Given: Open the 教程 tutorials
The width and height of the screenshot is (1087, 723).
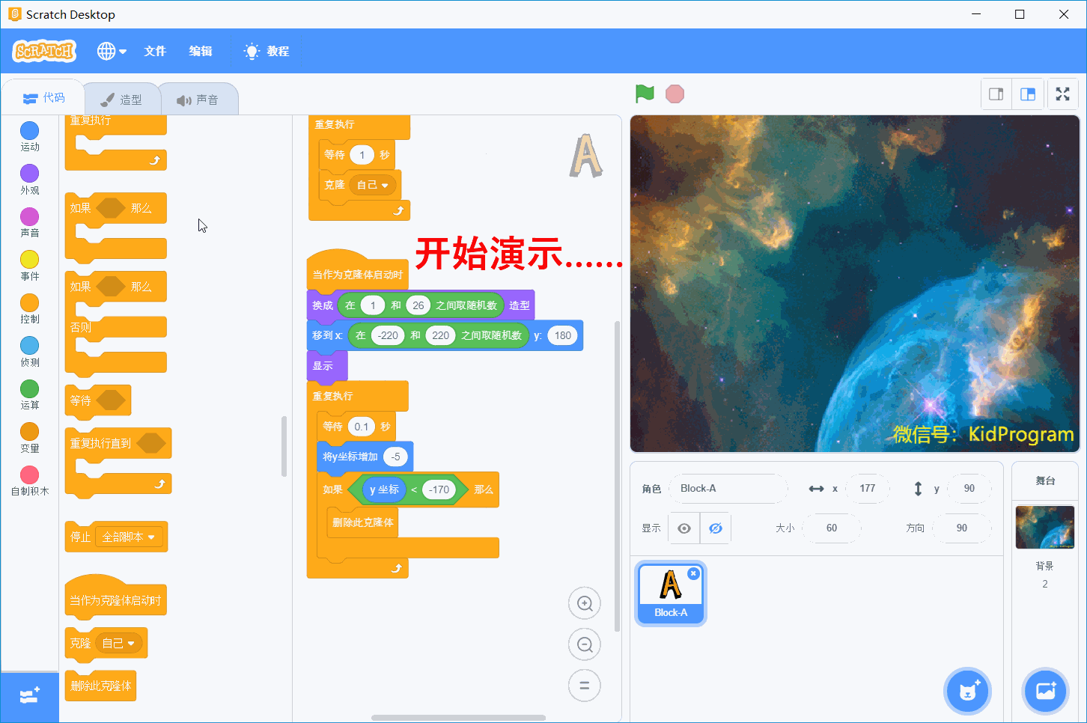Looking at the screenshot, I should [267, 51].
